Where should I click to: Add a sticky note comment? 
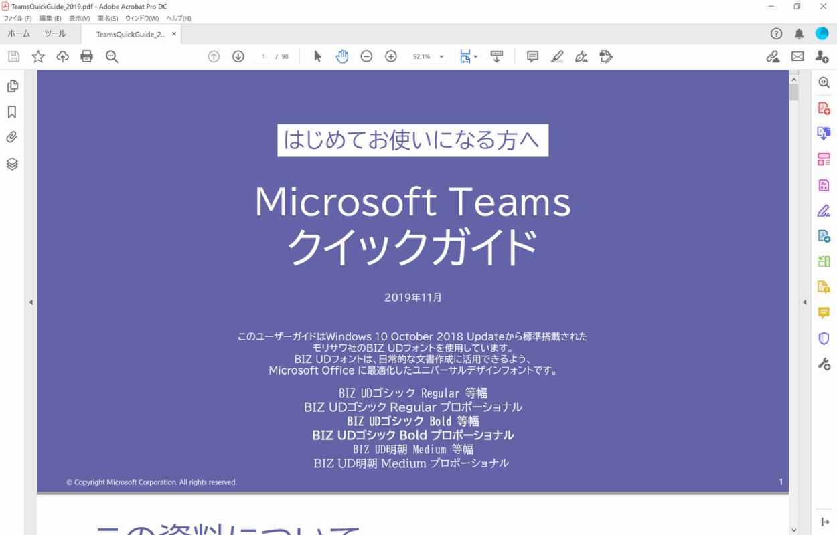pyautogui.click(x=532, y=57)
